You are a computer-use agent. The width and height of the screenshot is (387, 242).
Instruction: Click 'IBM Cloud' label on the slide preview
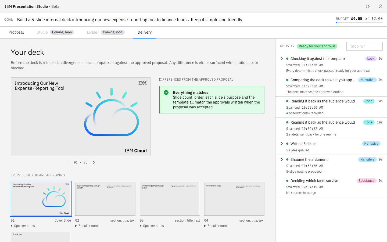[136, 151]
